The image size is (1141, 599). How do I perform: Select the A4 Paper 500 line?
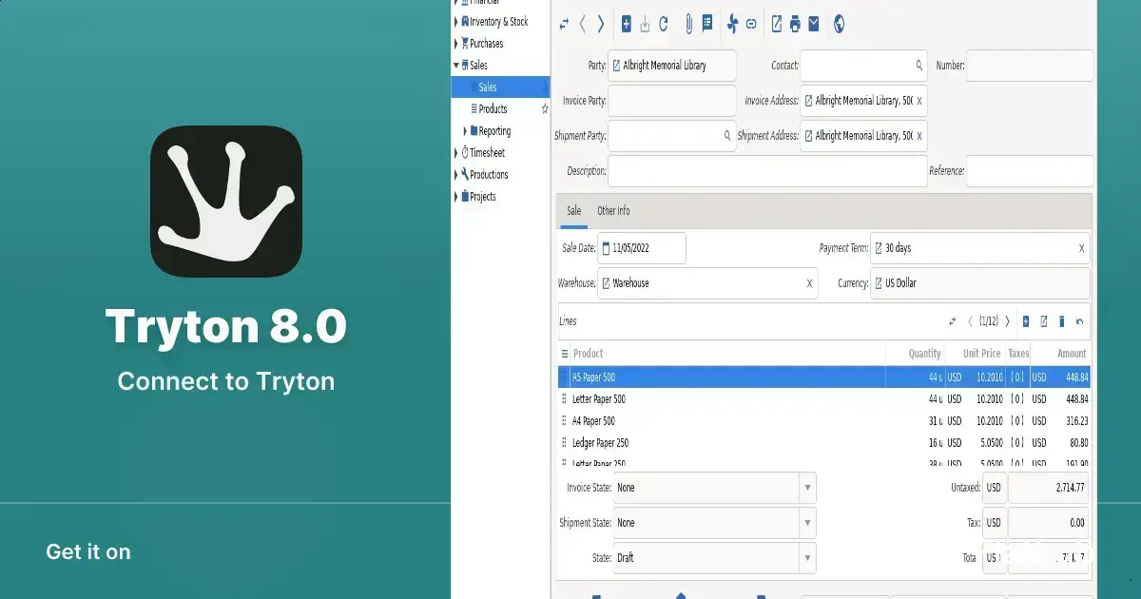point(824,421)
